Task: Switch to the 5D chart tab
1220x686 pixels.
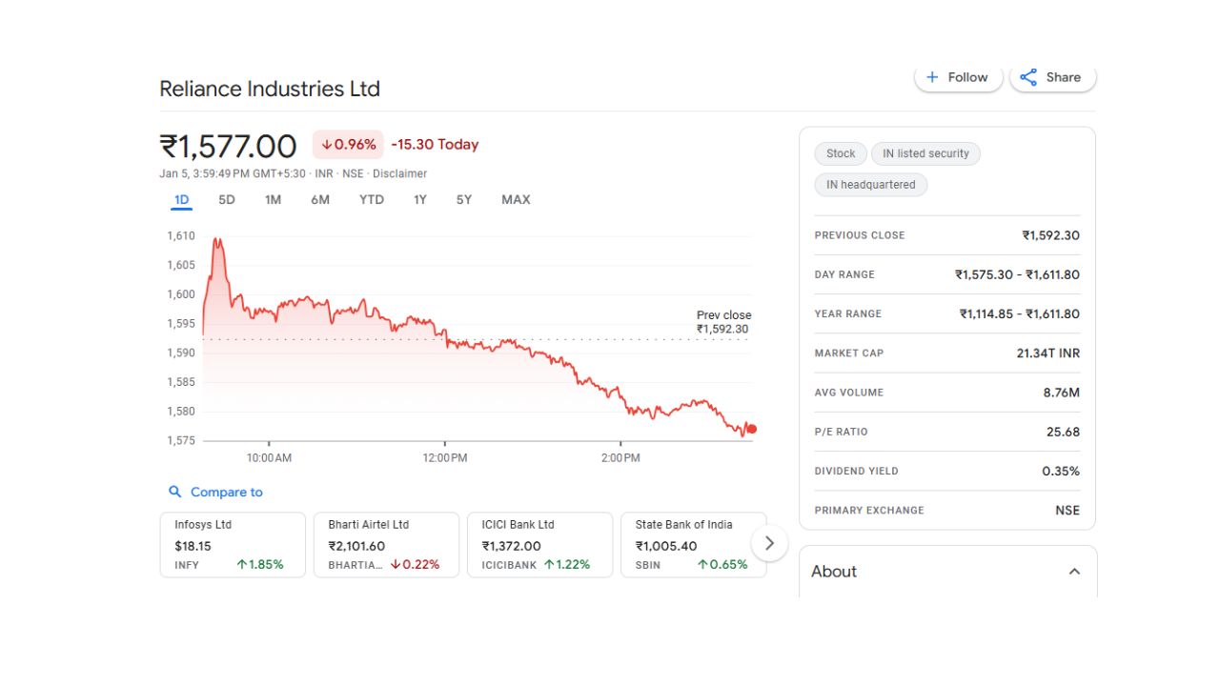Action: tap(227, 199)
